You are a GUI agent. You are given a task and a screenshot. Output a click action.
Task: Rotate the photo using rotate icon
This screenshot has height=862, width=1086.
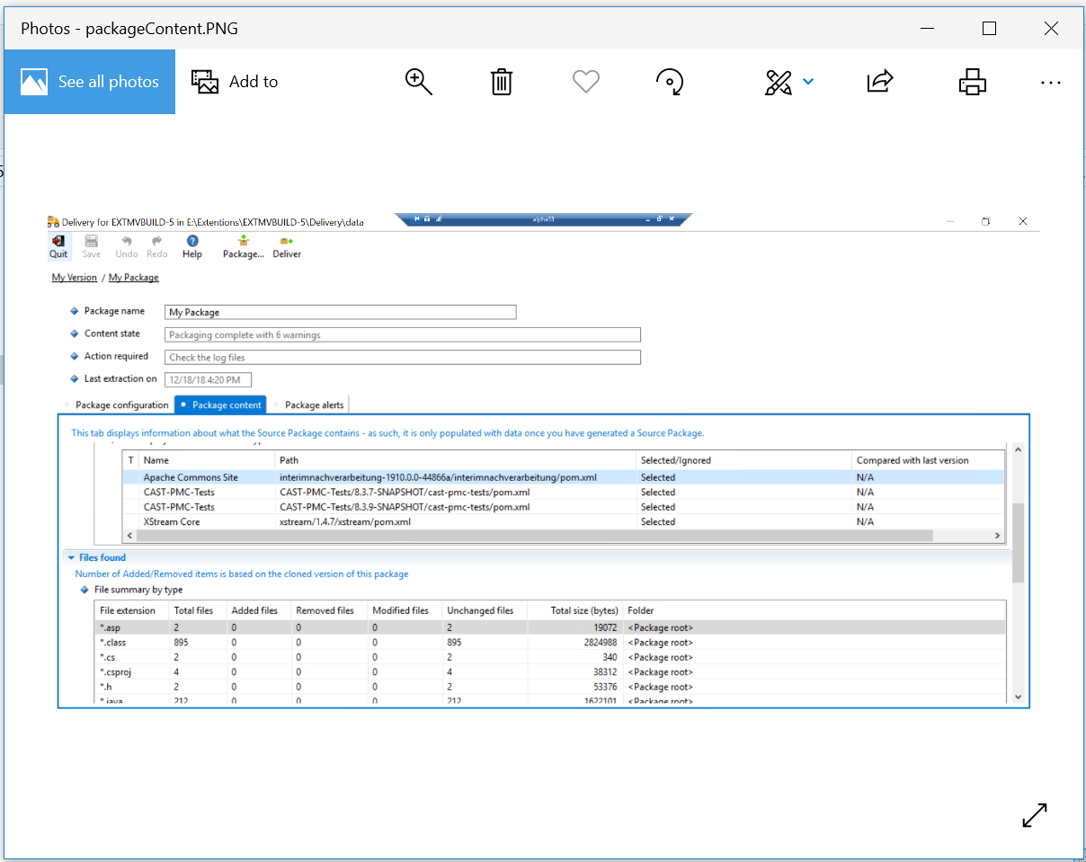(670, 82)
